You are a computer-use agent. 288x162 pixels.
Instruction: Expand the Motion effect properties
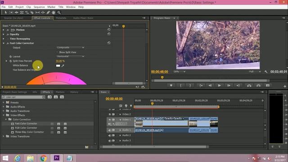(4, 30)
